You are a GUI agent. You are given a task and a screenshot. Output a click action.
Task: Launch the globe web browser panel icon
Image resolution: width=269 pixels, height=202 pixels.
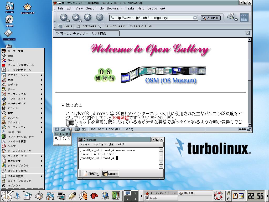[x=105, y=196]
